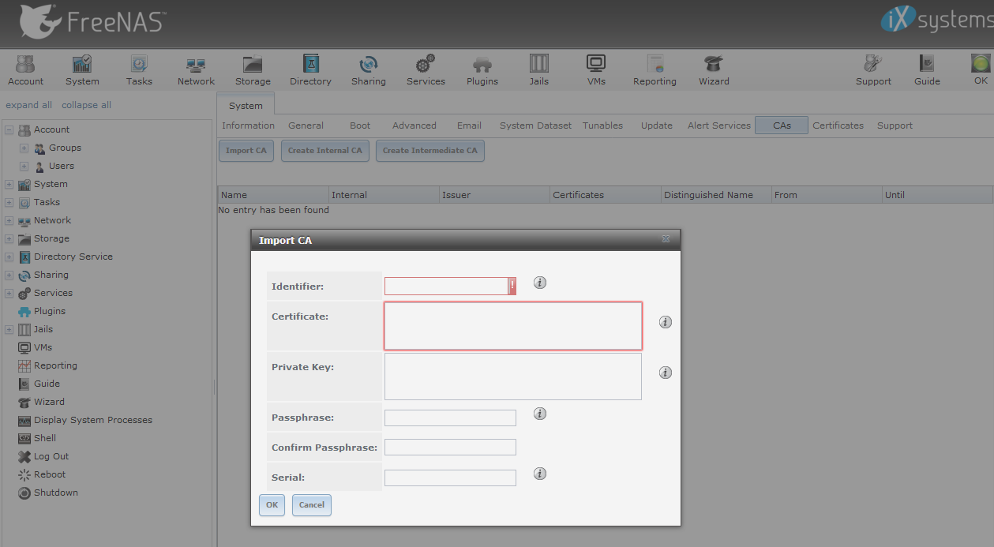Switch to the System Dataset tab
994x547 pixels.
(535, 126)
